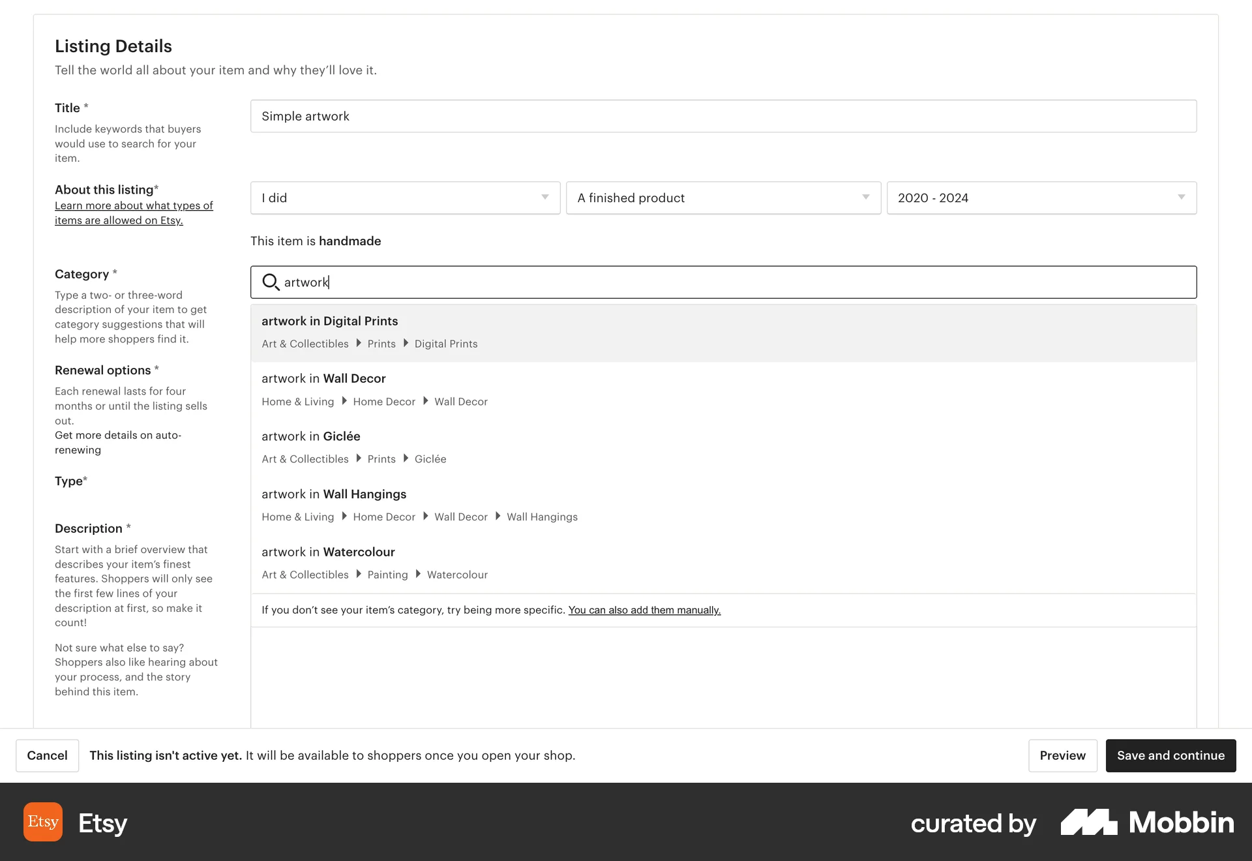This screenshot has width=1252, height=861.
Task: Click the chevron between Prints and Digital Prints
Action: (407, 344)
